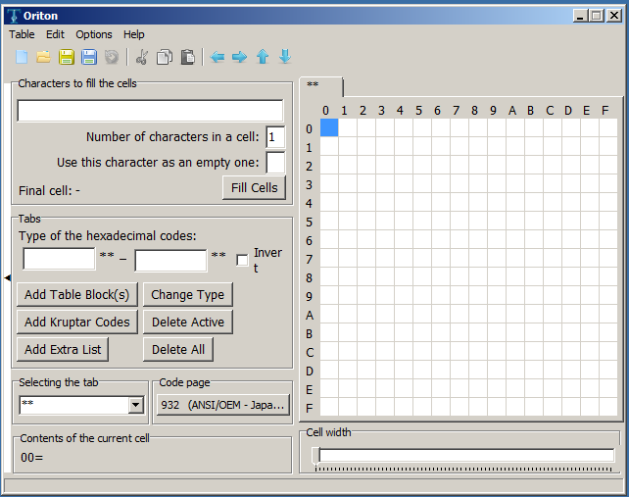Select the highlighted cell at row 0 column 0

tap(329, 127)
